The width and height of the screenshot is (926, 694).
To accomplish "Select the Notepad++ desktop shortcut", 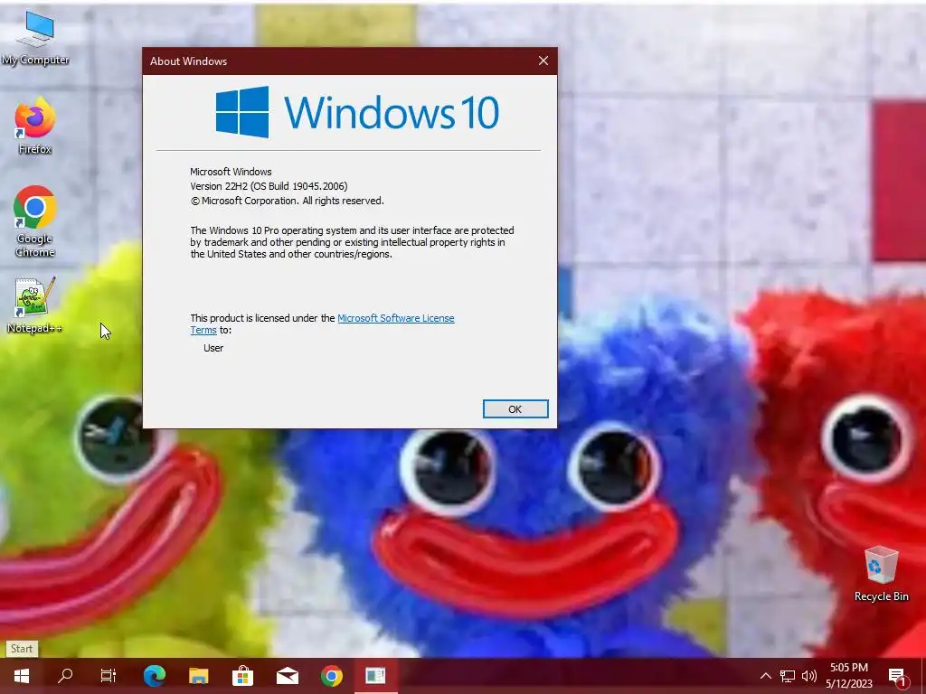I will (35, 305).
